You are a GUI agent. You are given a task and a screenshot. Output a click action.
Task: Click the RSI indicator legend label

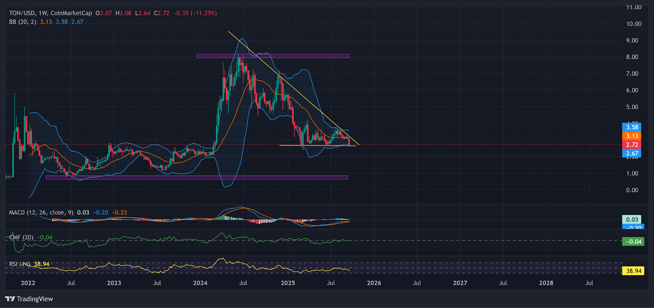20,264
